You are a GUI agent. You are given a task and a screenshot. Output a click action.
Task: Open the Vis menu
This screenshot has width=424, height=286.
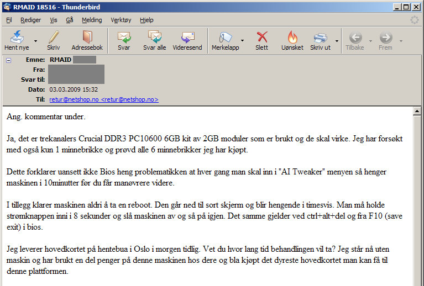click(54, 20)
